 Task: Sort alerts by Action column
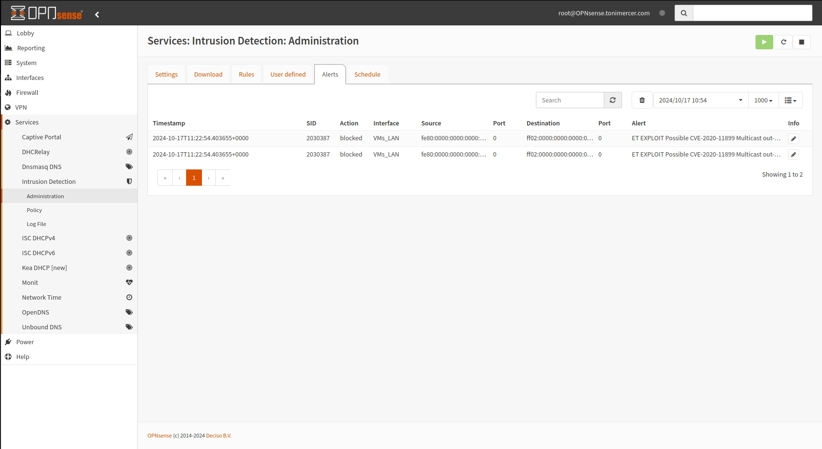point(349,123)
